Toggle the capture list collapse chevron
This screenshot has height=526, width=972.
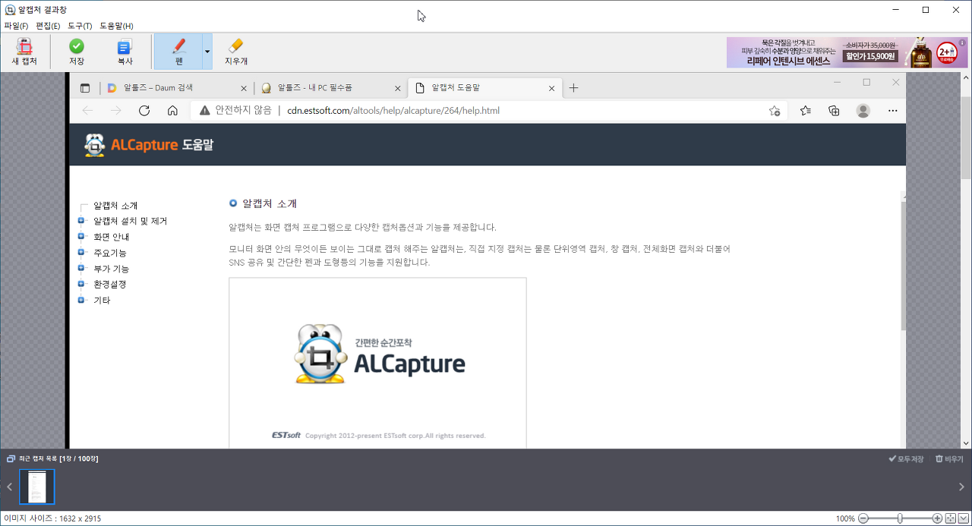pyautogui.click(x=963, y=518)
